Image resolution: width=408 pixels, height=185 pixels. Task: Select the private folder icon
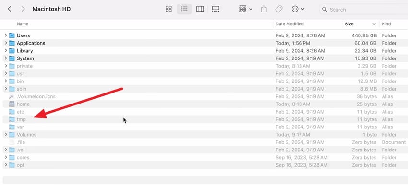point(12,66)
